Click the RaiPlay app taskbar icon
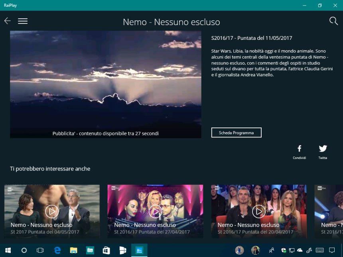 click(x=139, y=250)
